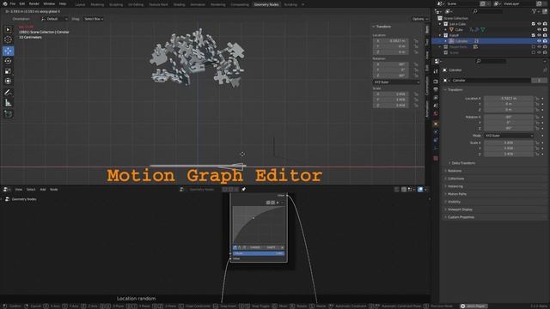This screenshot has height=309, width=550.
Task: Edit Location X field in sidebar Transform
Action: tap(390, 41)
